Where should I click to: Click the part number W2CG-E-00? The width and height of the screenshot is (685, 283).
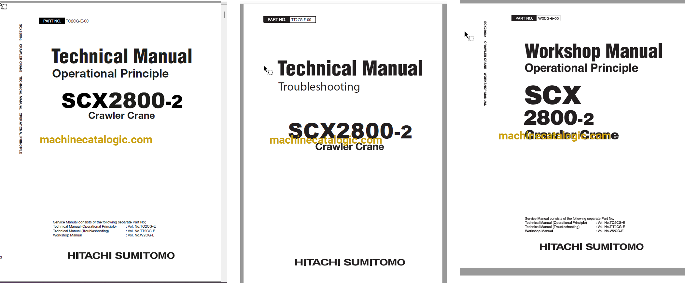pos(548,19)
